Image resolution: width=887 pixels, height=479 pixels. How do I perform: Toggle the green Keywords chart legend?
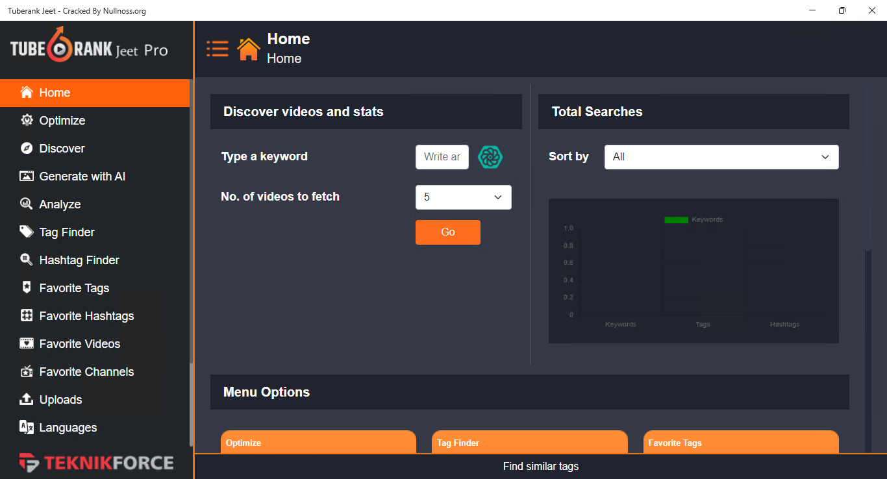click(x=693, y=219)
